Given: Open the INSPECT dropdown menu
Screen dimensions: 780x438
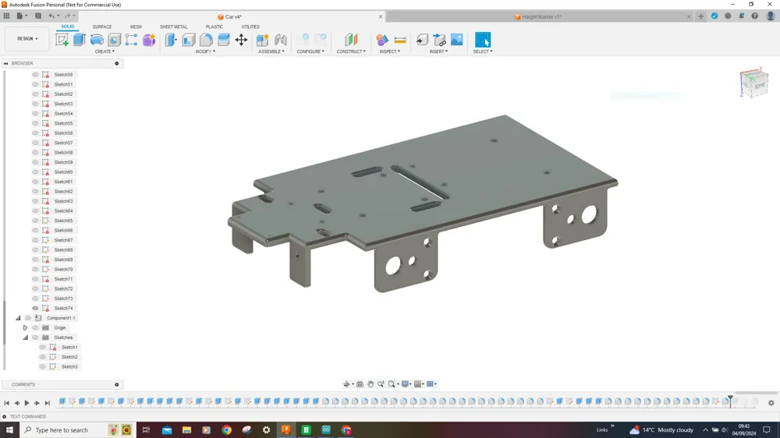Looking at the screenshot, I should [x=390, y=51].
